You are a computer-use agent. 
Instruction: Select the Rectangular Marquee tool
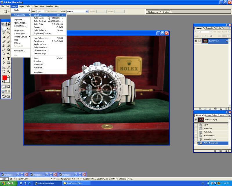point(4,29)
